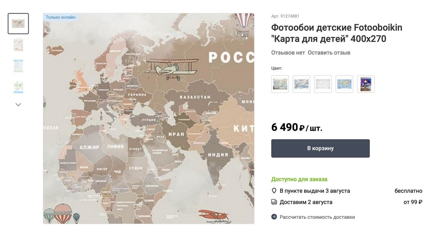427x229 pixels.
Task: Click the 'Только онлайн' badge
Action: coord(60,17)
